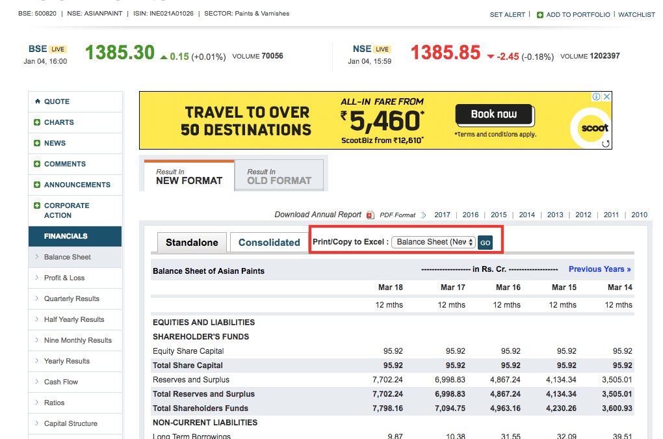663x439 pixels.
Task: Click the WATCHLIST link
Action: point(636,15)
